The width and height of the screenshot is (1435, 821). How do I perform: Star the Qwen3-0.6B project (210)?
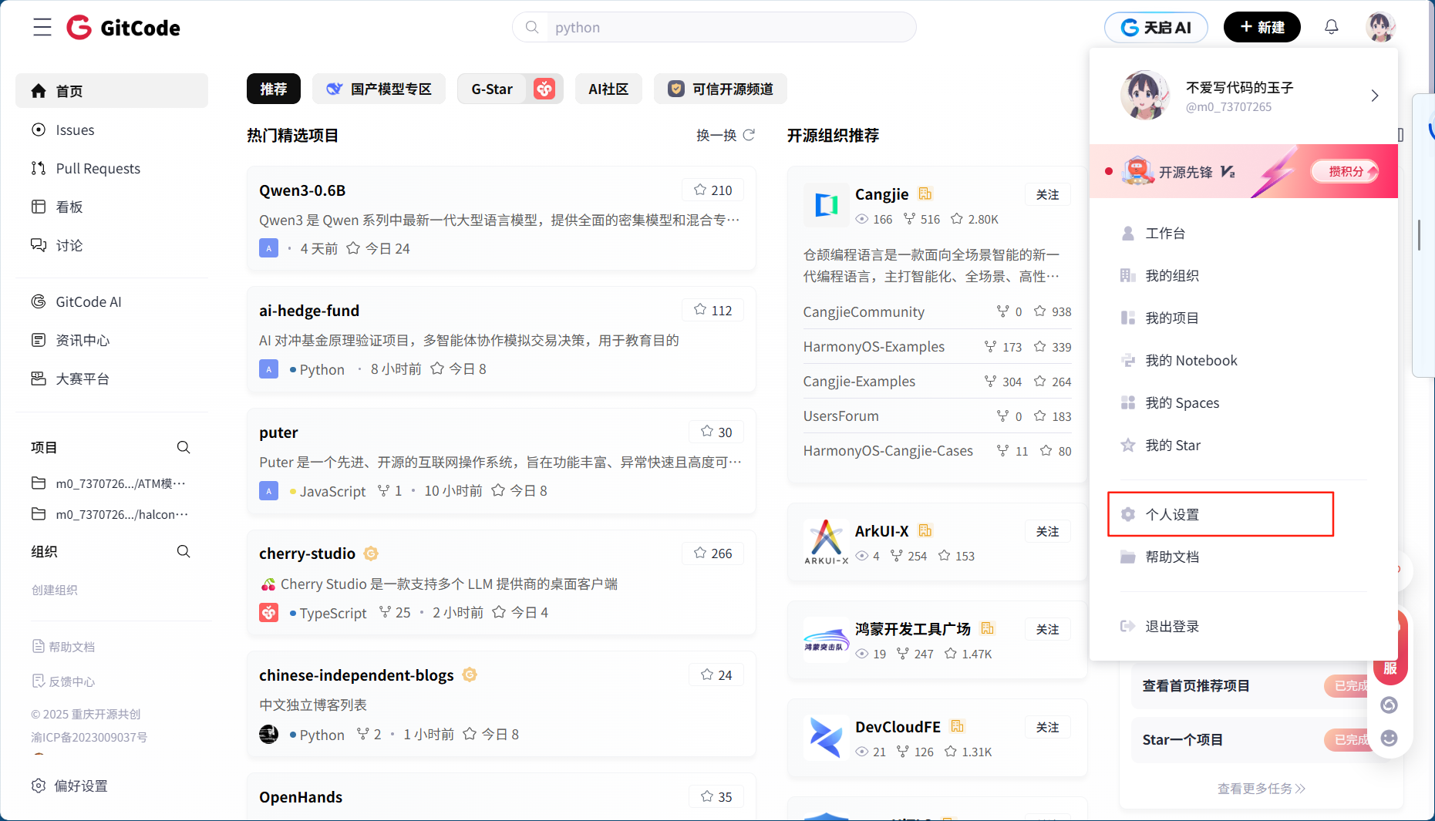(x=712, y=190)
